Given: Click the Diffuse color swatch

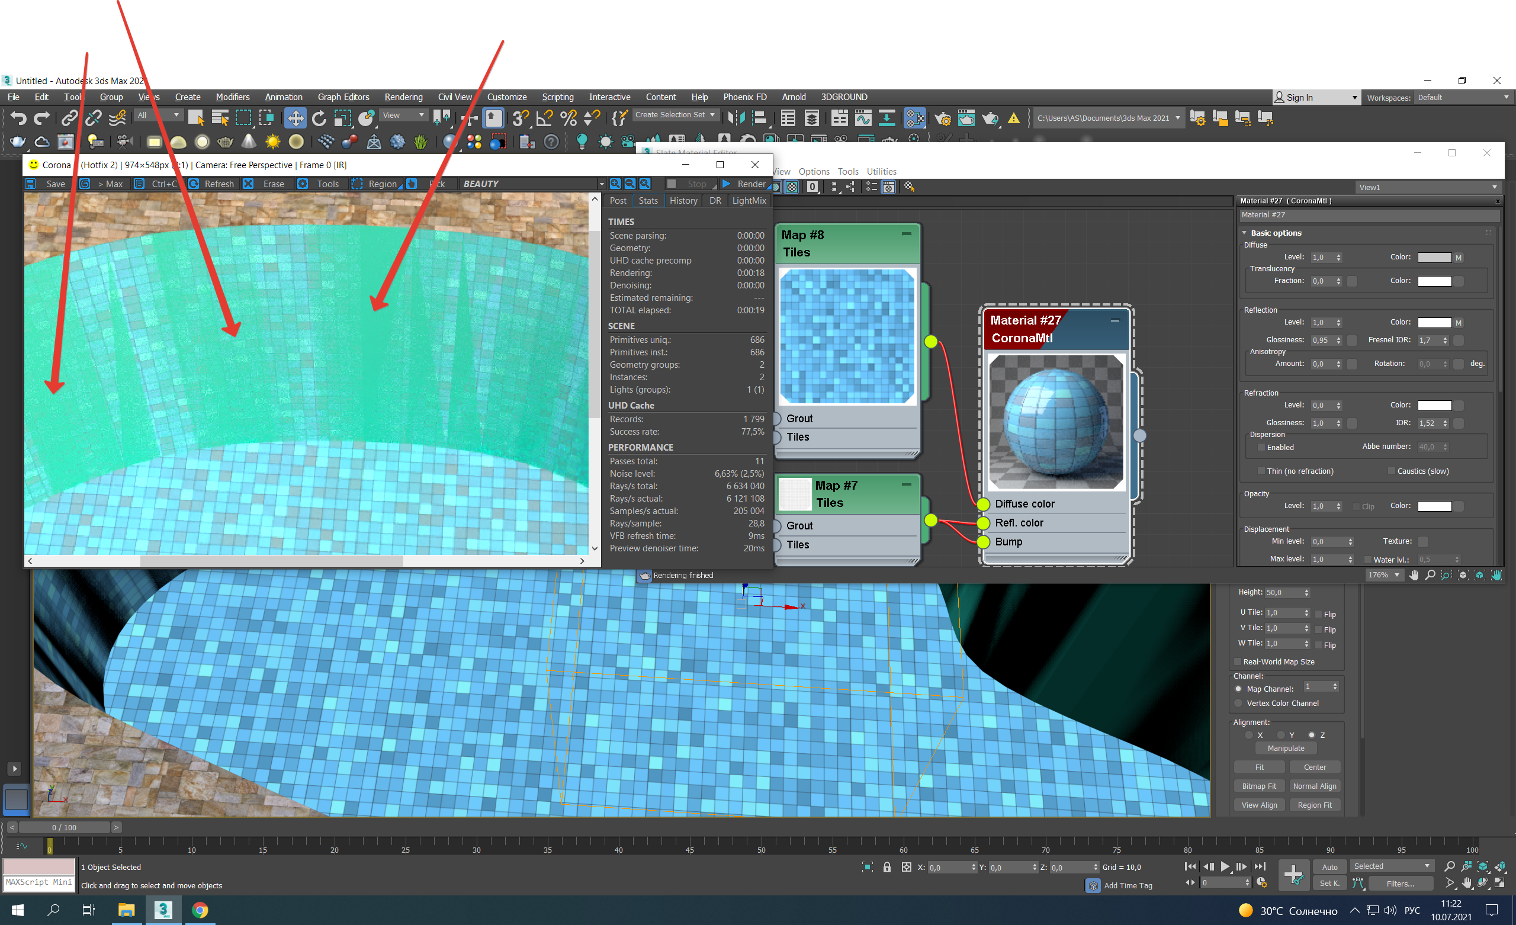Looking at the screenshot, I should click(x=1434, y=257).
